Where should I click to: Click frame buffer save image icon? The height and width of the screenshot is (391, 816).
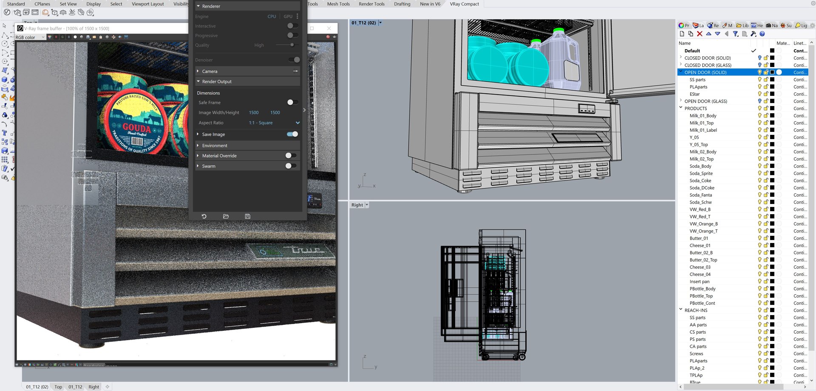[88, 37]
